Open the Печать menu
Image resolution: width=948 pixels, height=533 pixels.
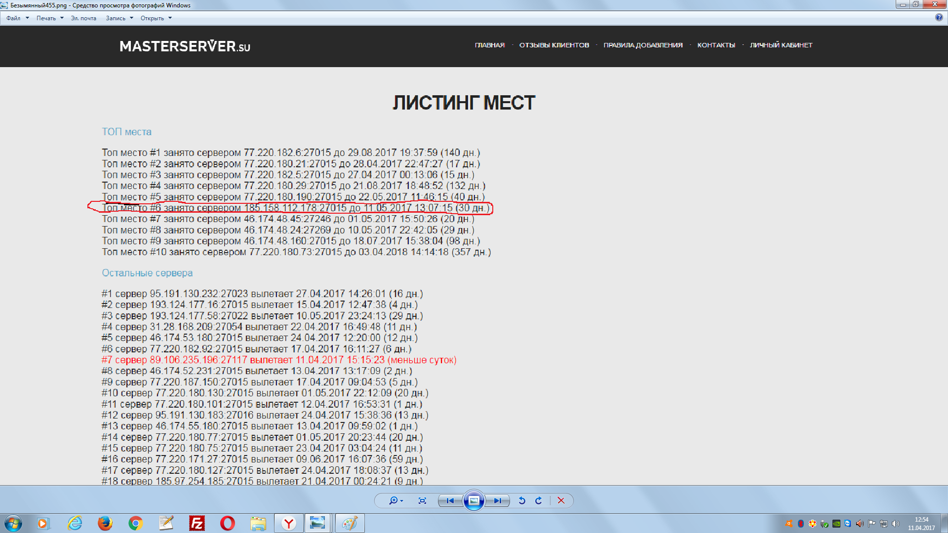(x=50, y=18)
